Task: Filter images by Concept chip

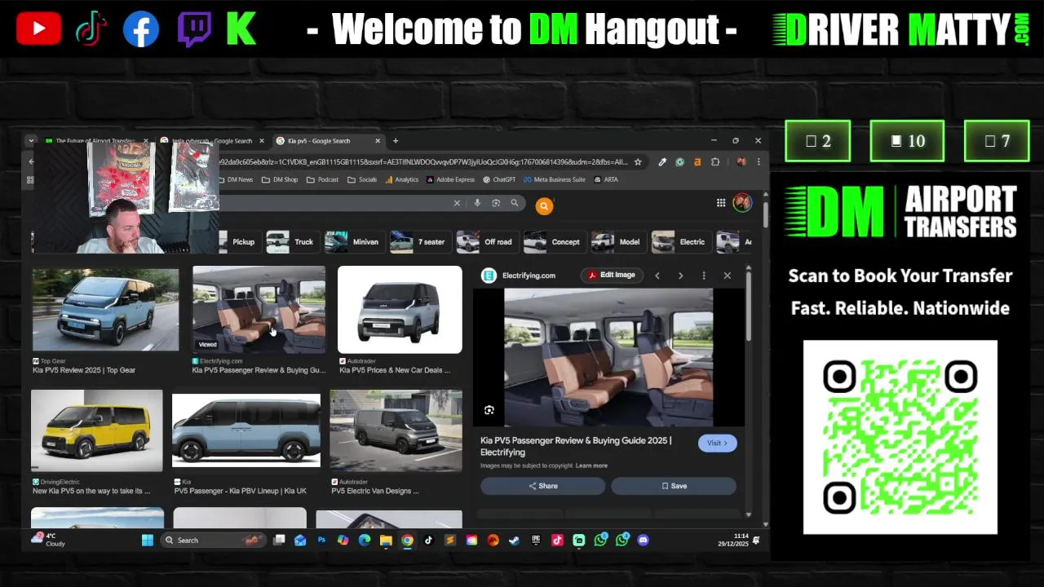Action: point(553,242)
